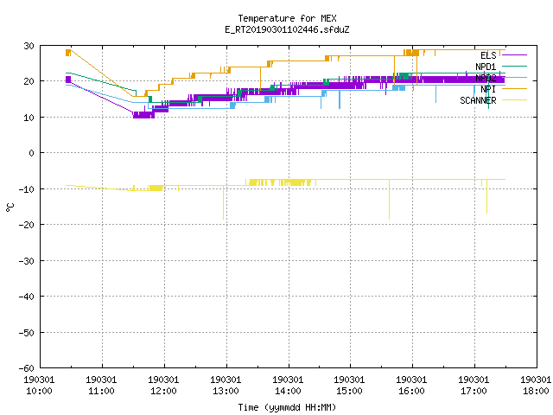This screenshot has width=553, height=415.
Task: Click the x-axis tick label 13:00
Action: tap(226, 391)
